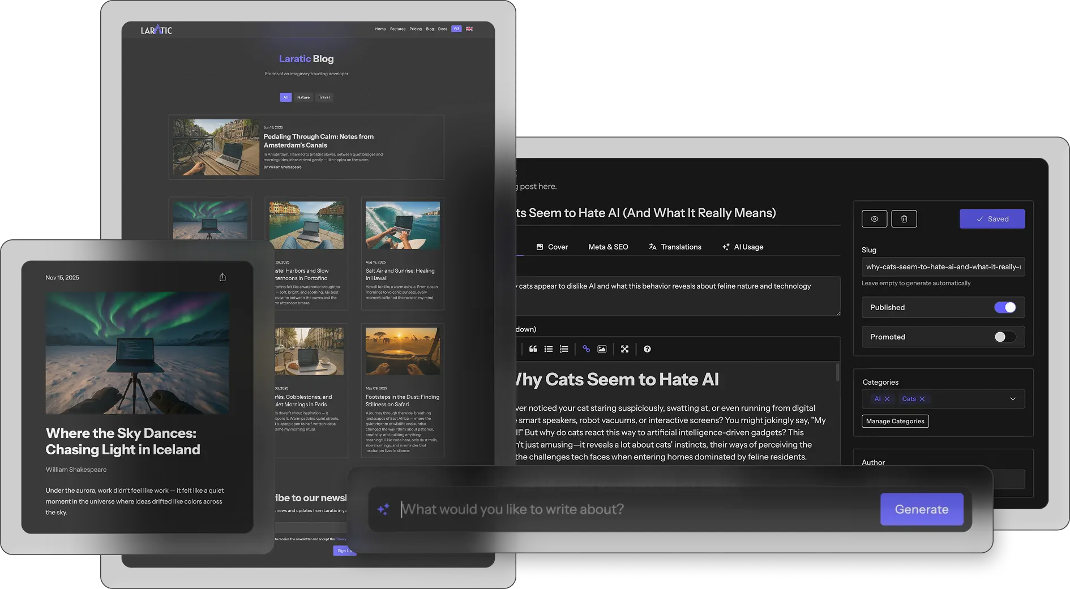Click the Slug input field
Viewport: 1070px width, 589px height.
(x=943, y=267)
